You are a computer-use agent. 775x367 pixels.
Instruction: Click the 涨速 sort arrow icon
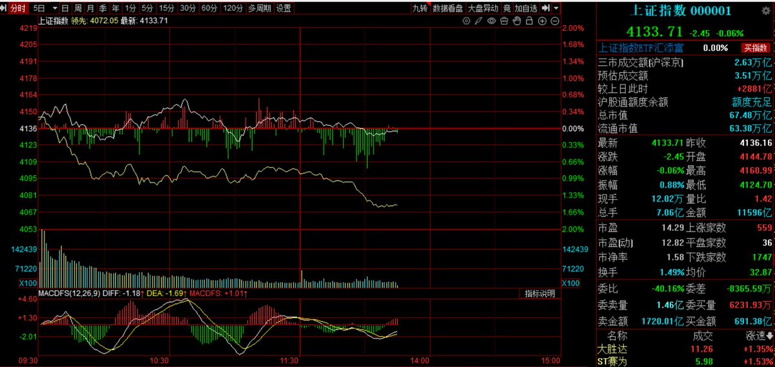pyautogui.click(x=770, y=336)
